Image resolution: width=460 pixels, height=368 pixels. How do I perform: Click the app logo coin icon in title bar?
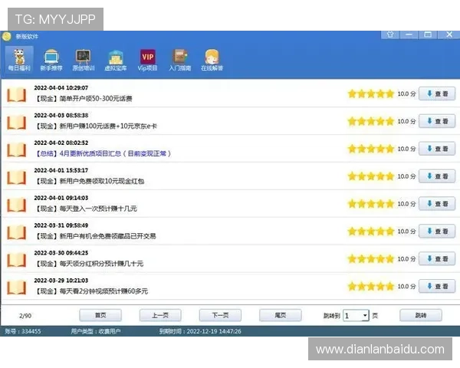(x=6, y=36)
